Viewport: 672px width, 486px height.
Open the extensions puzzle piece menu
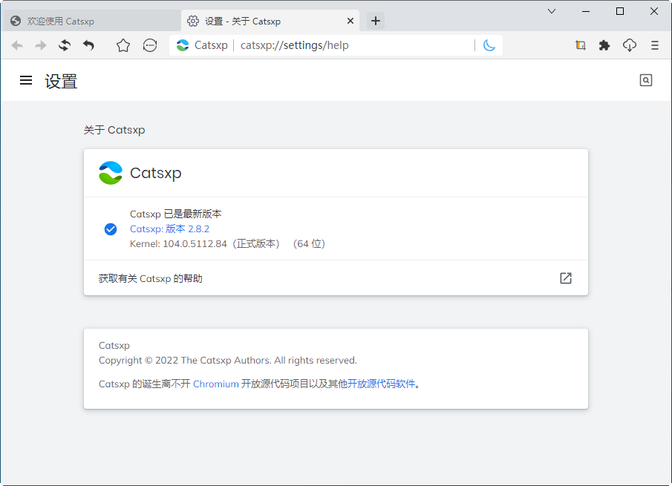pyautogui.click(x=604, y=45)
